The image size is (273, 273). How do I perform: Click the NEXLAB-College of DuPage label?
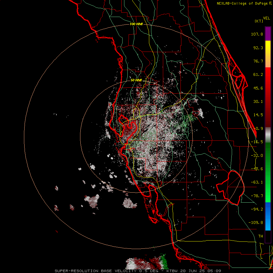point(244,3)
